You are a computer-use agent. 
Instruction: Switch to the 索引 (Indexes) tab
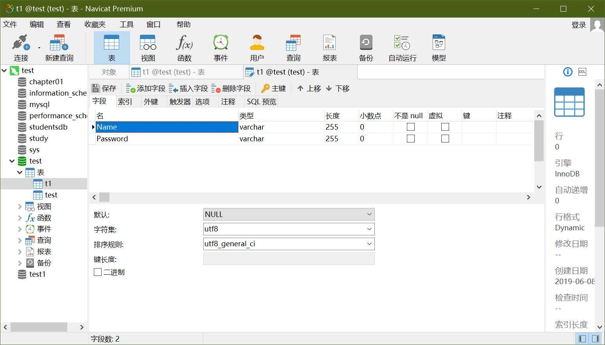(x=125, y=102)
